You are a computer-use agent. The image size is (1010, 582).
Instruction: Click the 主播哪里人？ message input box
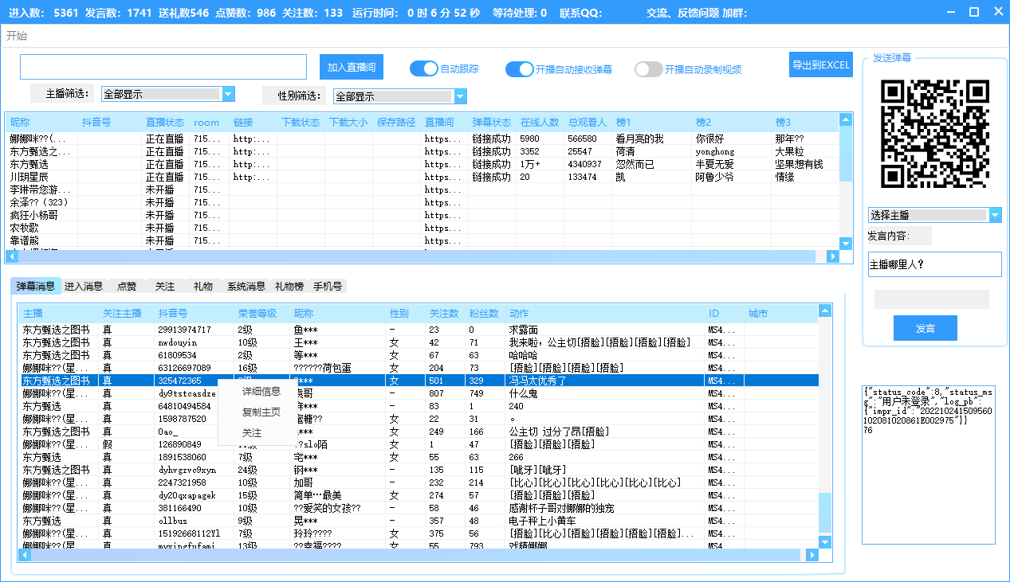point(934,264)
